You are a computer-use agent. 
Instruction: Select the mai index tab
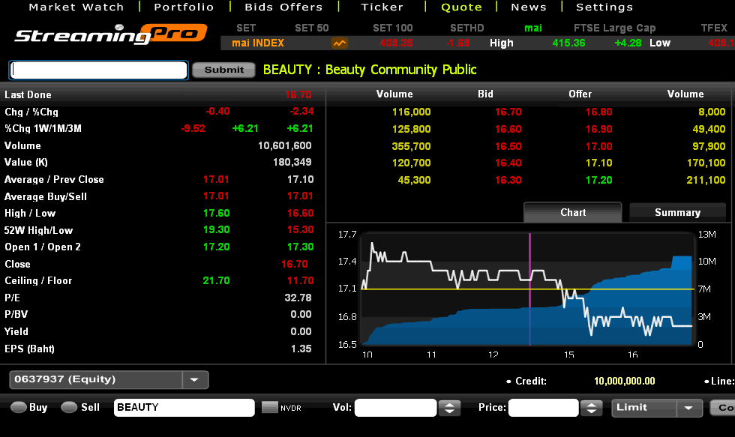[x=533, y=28]
